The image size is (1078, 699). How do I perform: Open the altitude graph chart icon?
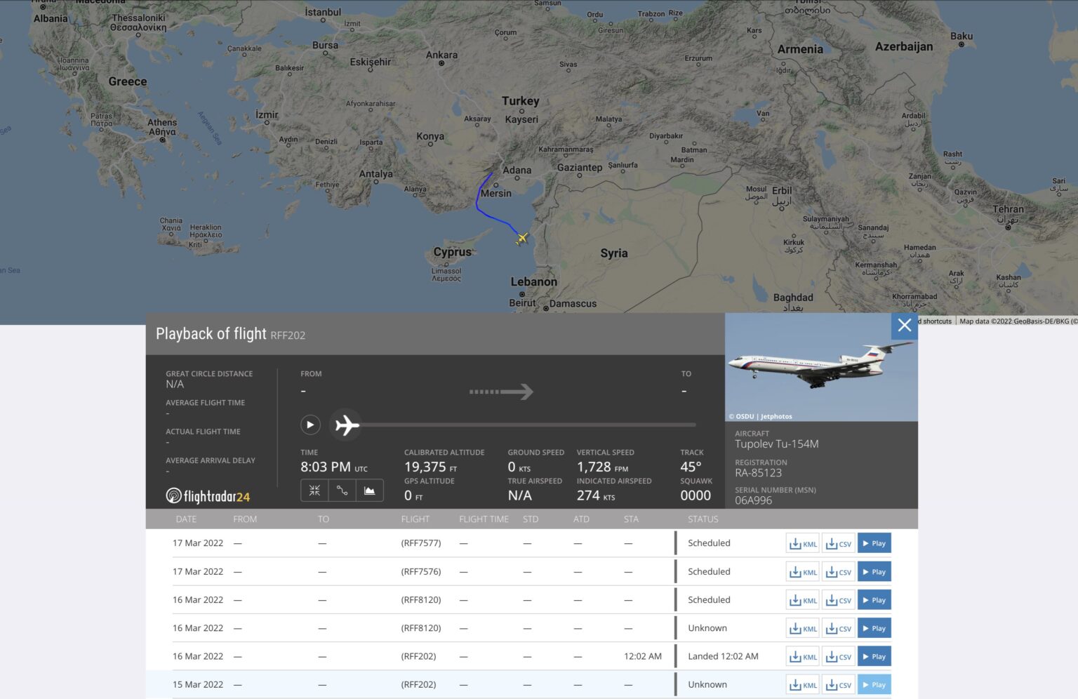point(369,491)
